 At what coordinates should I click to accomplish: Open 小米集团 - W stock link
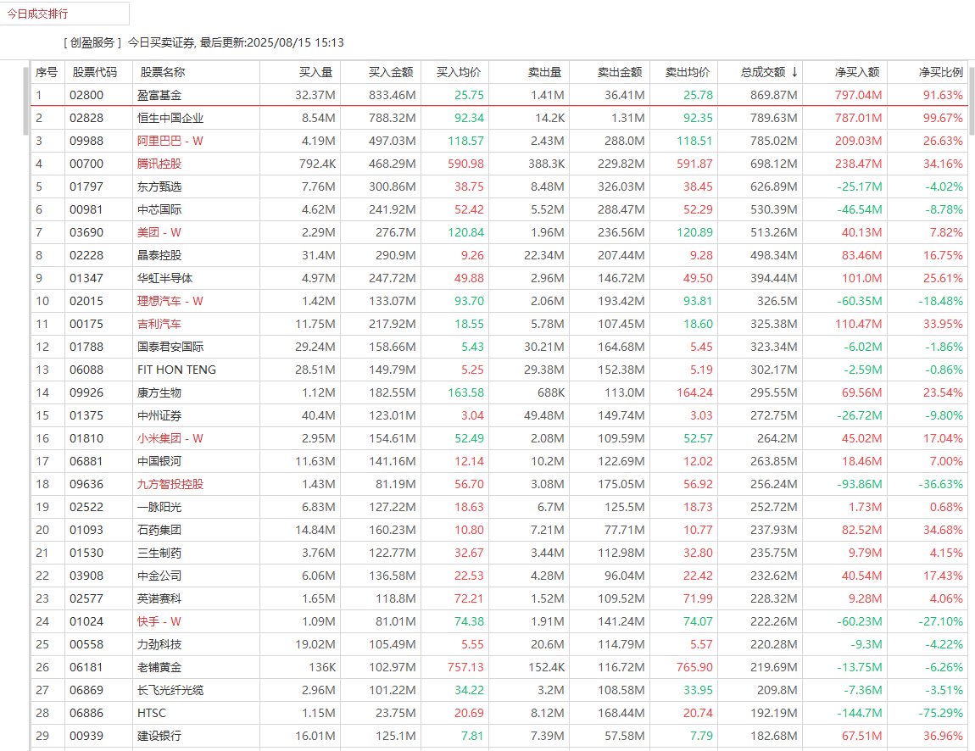coord(170,438)
